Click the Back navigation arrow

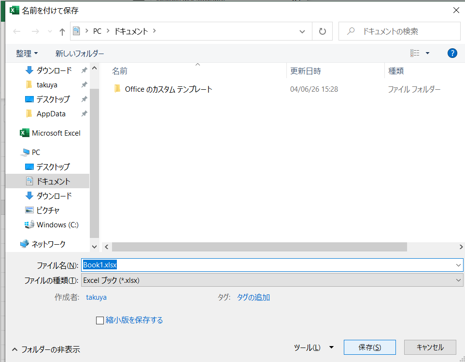tap(16, 31)
